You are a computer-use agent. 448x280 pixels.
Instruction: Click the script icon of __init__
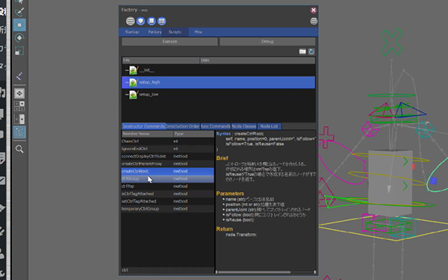click(x=134, y=70)
